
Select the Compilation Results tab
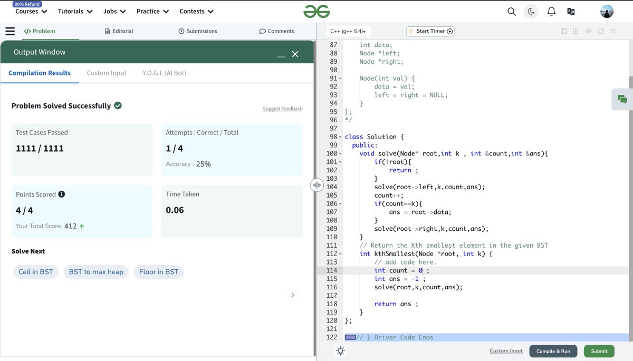click(40, 73)
